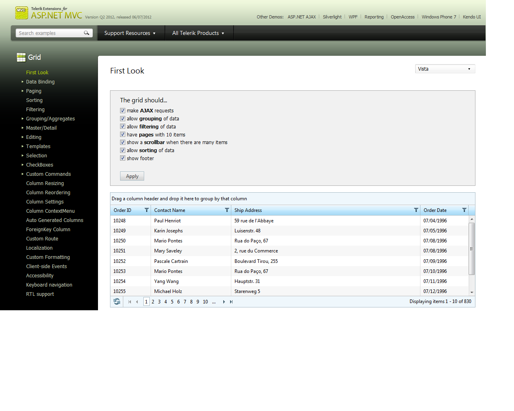514x411 pixels.
Task: Click the grid vertical scrollbar thumb
Action: click(472, 249)
